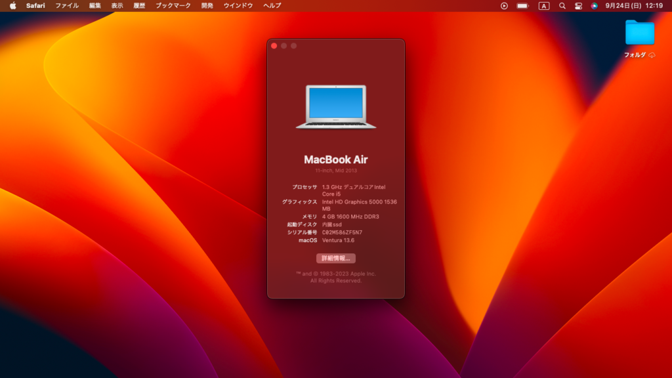Click the 詳細情報... button
This screenshot has width=672, height=378.
click(336, 259)
